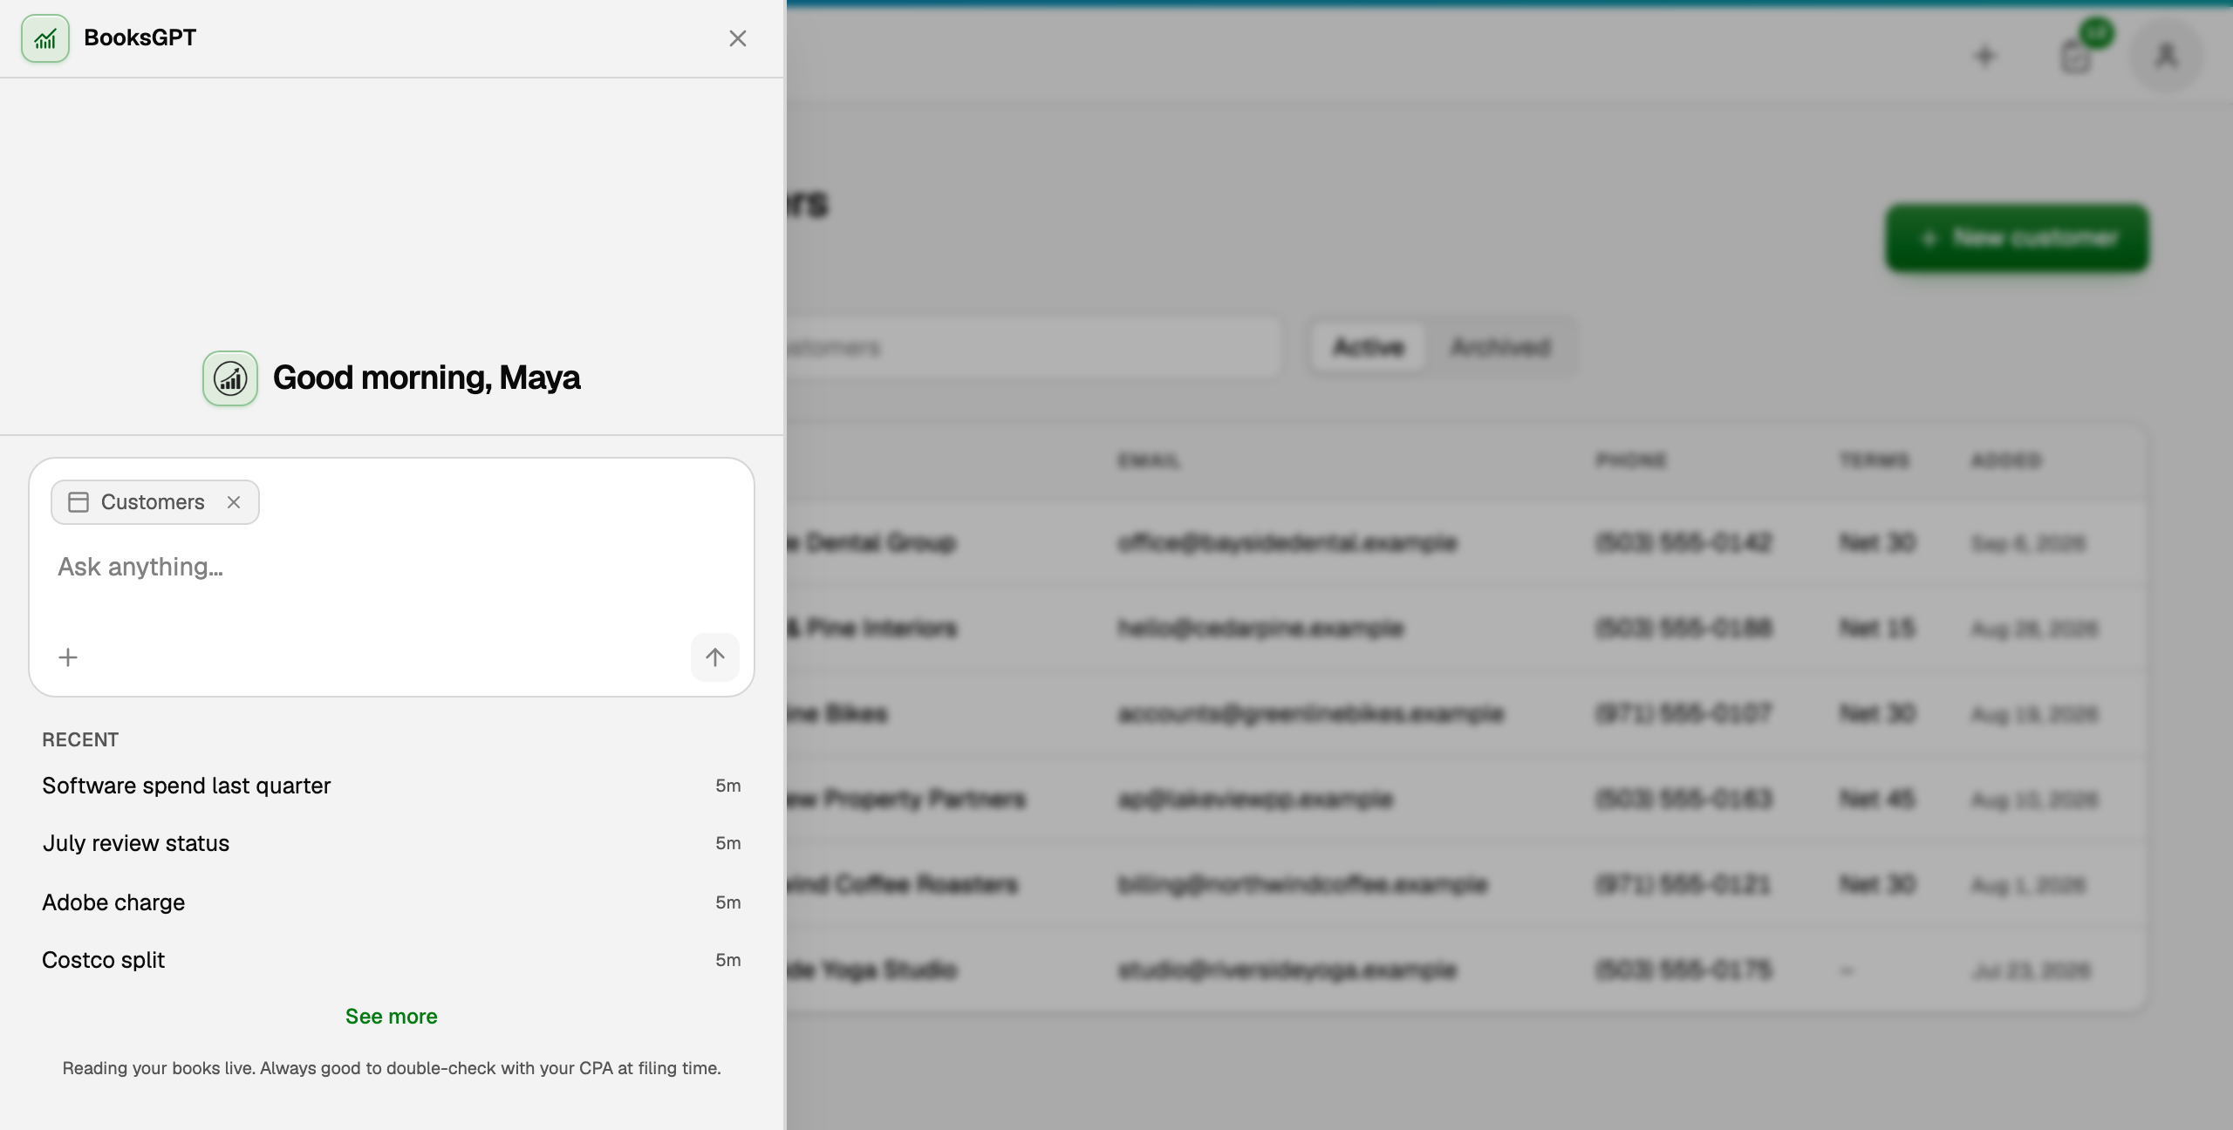
Task: Open recent chat Costco split
Action: point(391,960)
